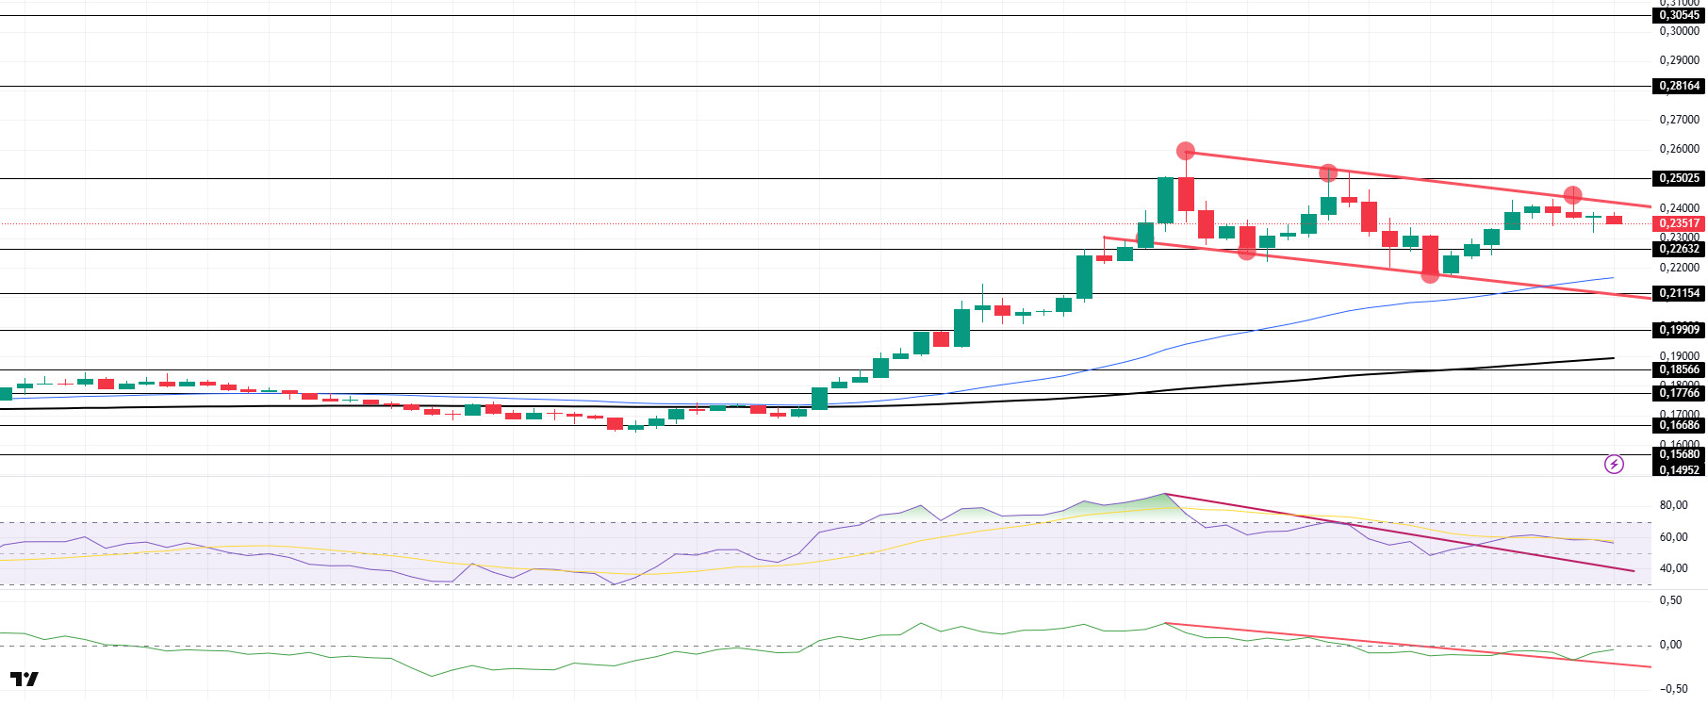Click the purple lightning bolt icon

[1614, 465]
